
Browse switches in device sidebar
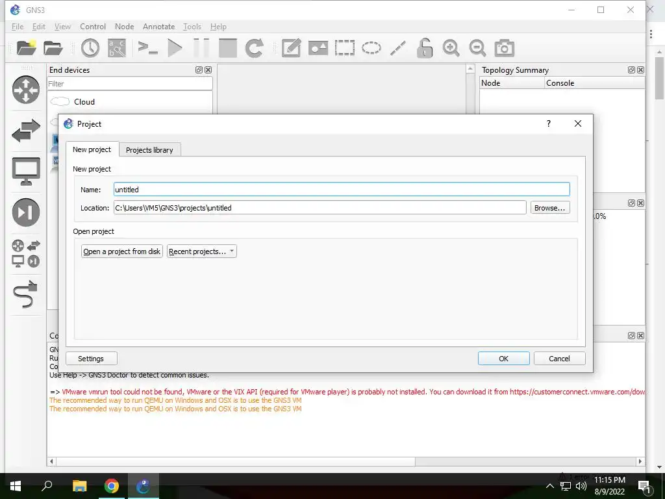tap(26, 130)
